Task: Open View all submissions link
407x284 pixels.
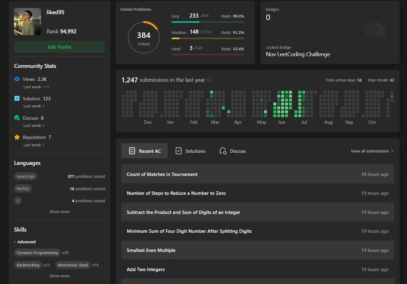Action: pyautogui.click(x=372, y=151)
